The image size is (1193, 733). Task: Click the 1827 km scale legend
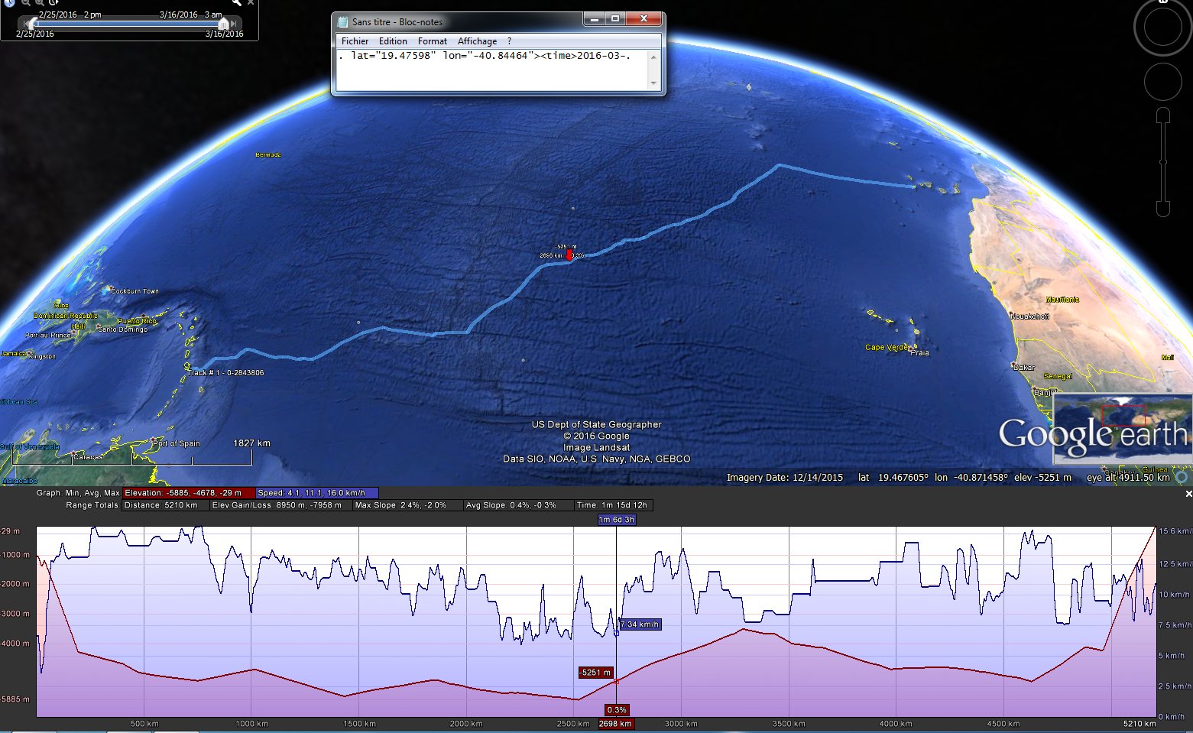(x=251, y=443)
